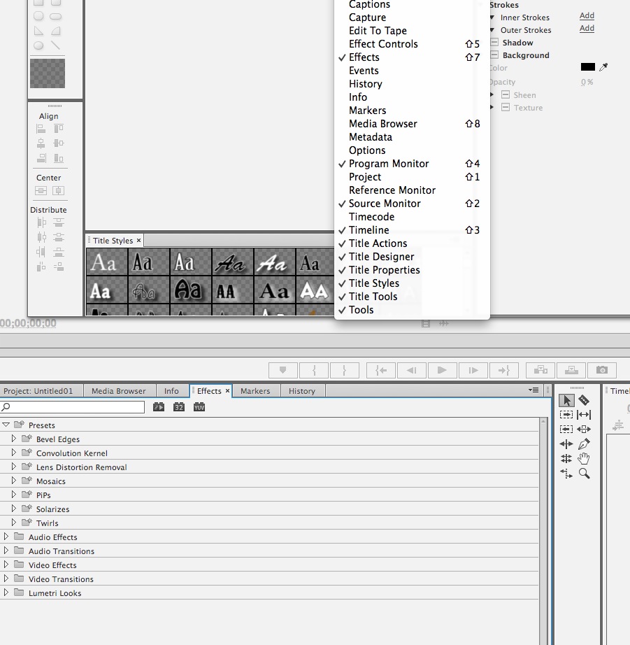Click the Extract button
Viewport: 630px width, 645px height.
[571, 370]
